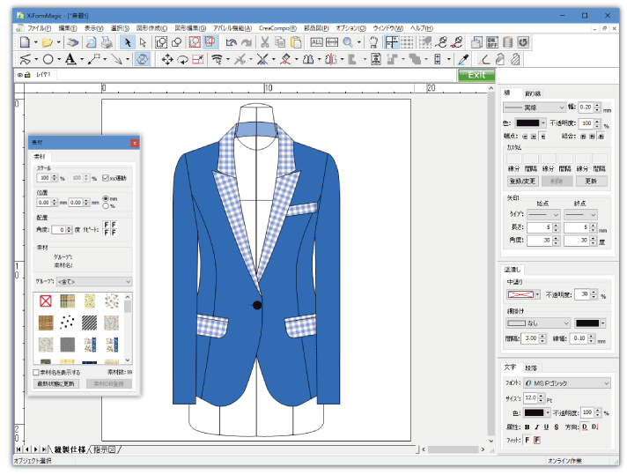Click the bold B attribute icon
This screenshot has width=627, height=475.
(x=527, y=427)
